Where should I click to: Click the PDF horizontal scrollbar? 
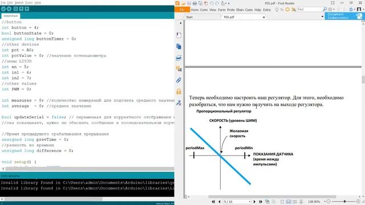272,197
